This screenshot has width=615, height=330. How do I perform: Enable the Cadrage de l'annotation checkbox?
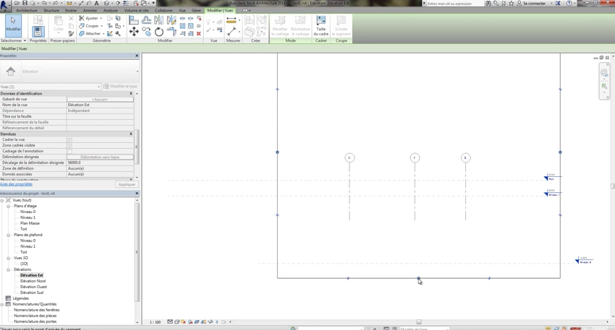[x=69, y=152]
